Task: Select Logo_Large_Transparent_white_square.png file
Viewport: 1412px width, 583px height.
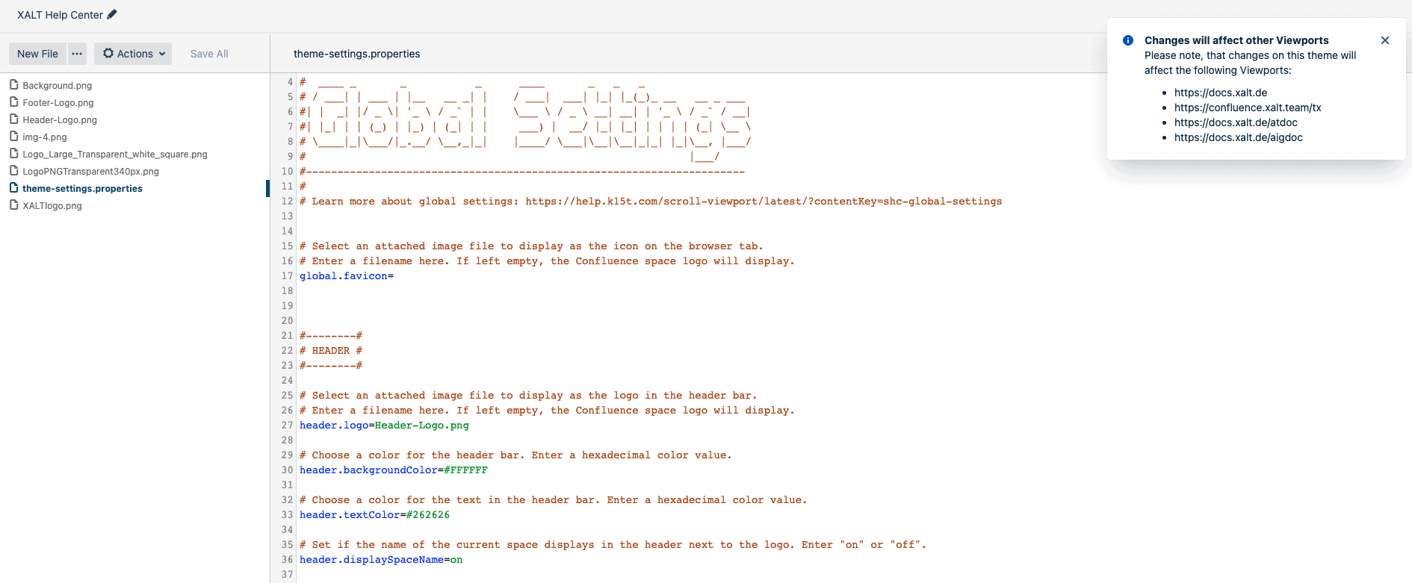Action: (115, 155)
